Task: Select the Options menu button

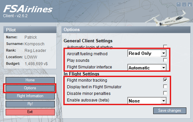Action: [30, 88]
